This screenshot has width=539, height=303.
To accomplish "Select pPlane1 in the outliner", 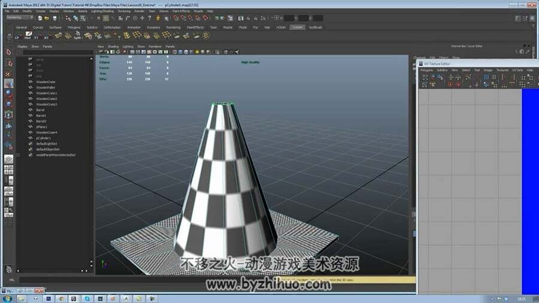I will 41,127.
